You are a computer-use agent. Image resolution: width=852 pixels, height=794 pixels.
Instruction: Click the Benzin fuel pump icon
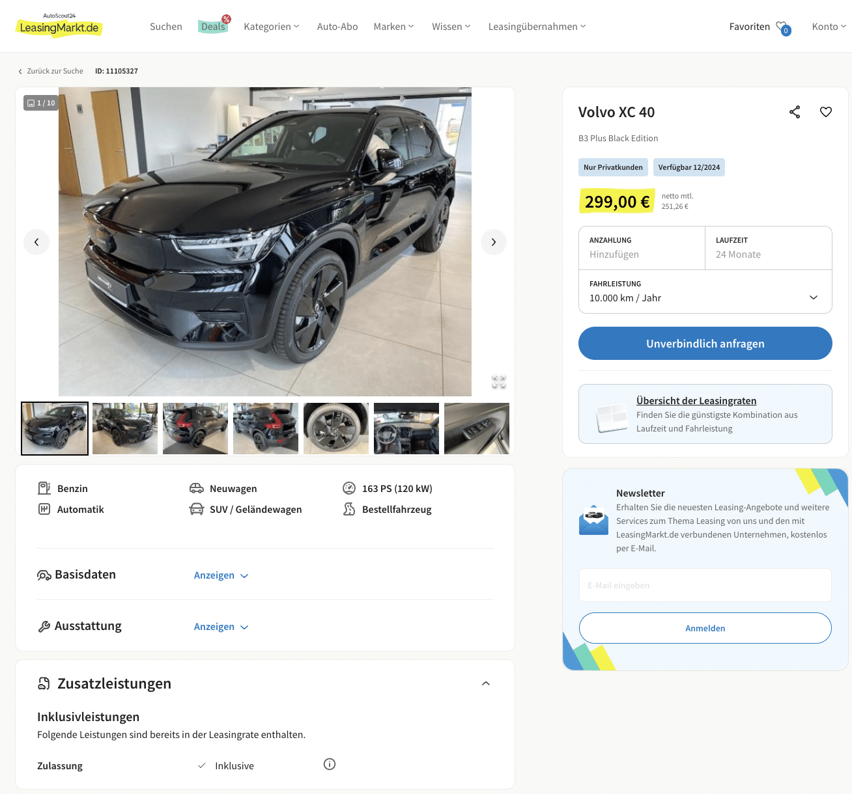(x=44, y=488)
